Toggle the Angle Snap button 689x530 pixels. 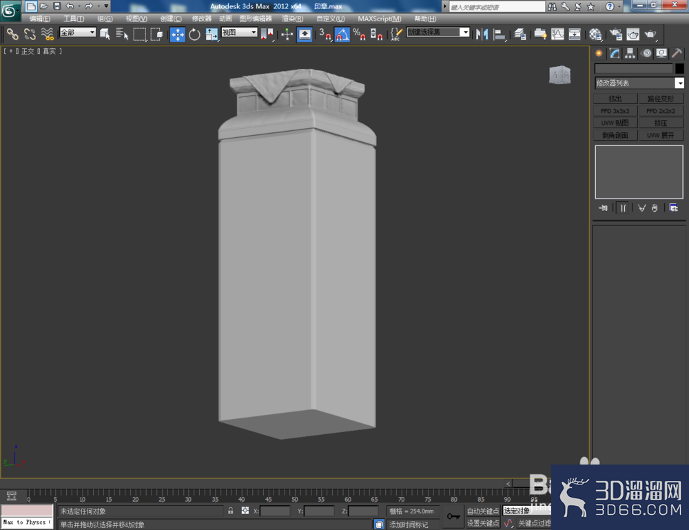(x=342, y=34)
